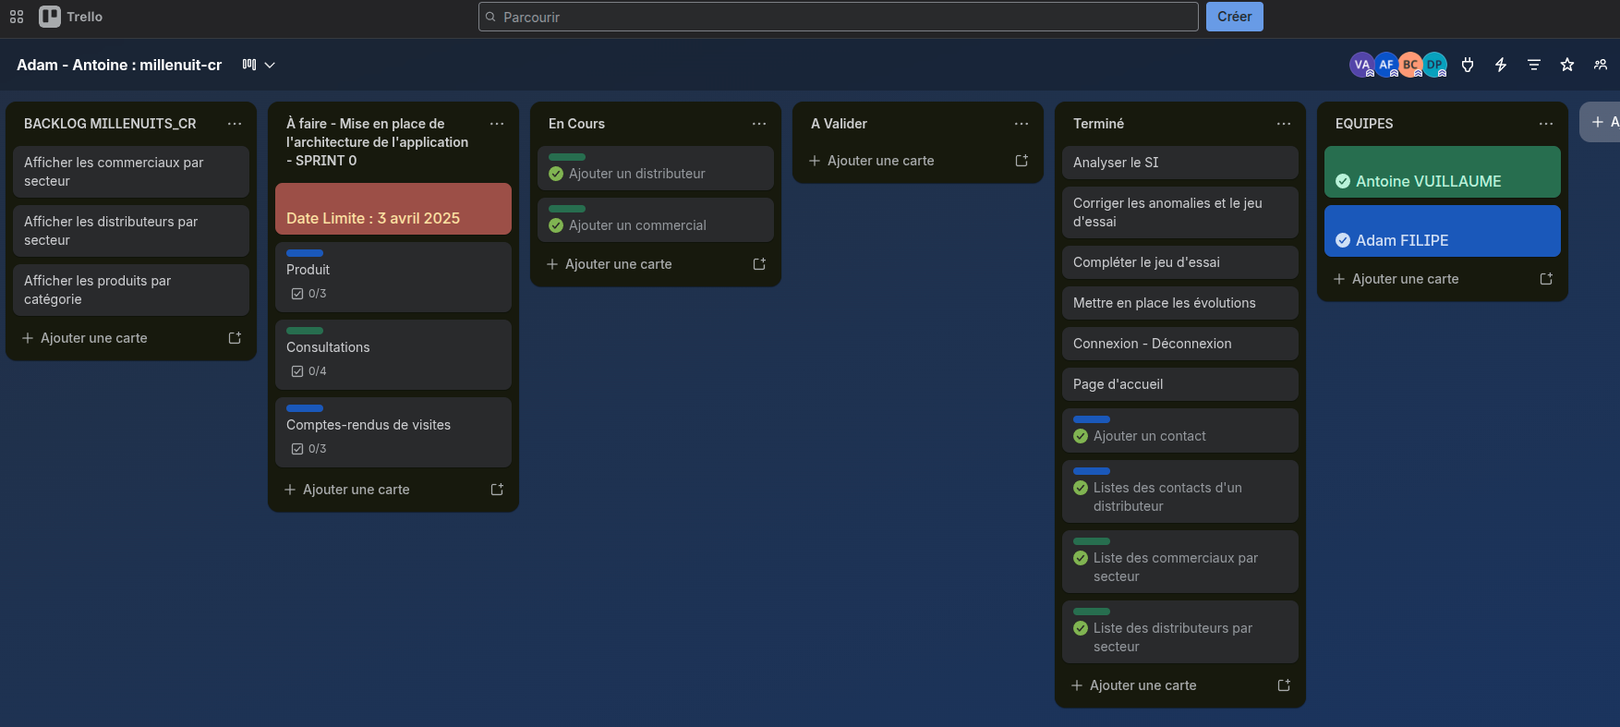Open the Page d'accueil card
The image size is (1620, 727).
point(1180,384)
